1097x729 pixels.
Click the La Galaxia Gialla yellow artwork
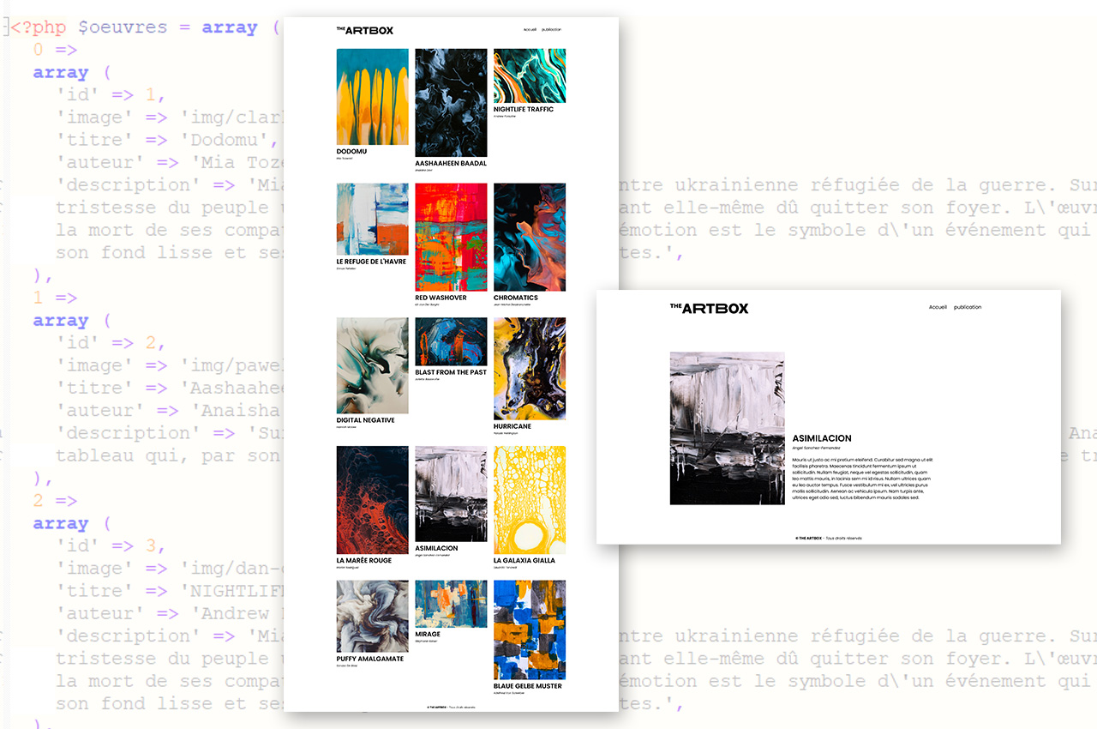pos(530,500)
